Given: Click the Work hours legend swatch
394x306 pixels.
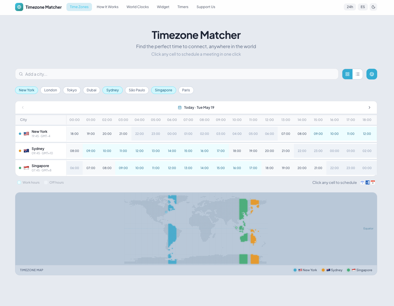Looking at the screenshot, I should tap(19, 182).
